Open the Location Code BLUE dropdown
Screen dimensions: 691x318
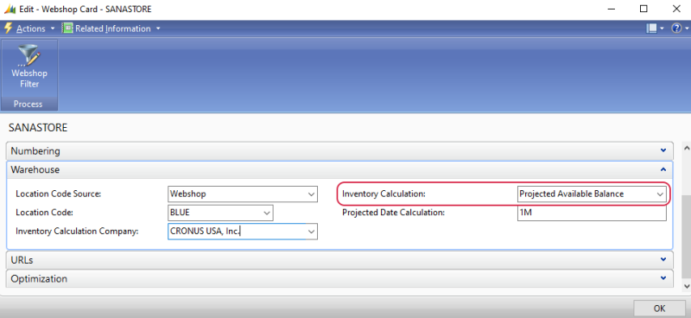(x=267, y=213)
